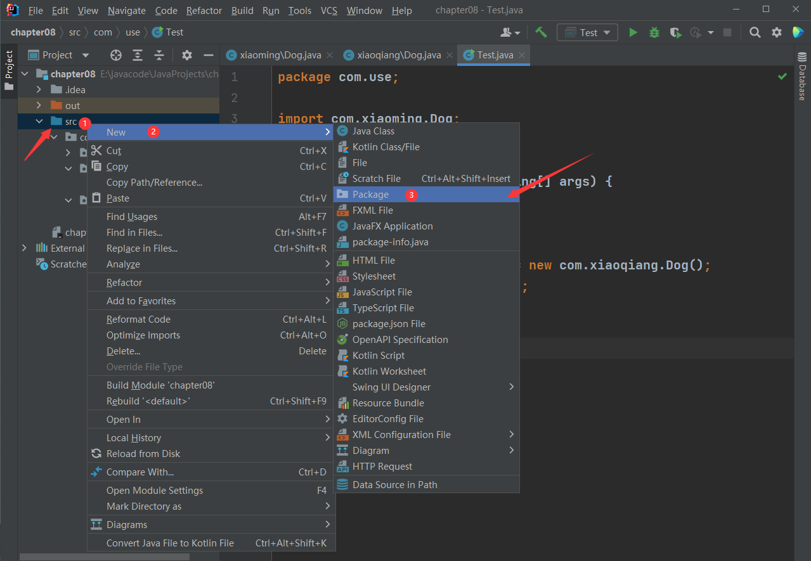Open IDE settings gear in top toolbar
The height and width of the screenshot is (561, 811).
(777, 32)
